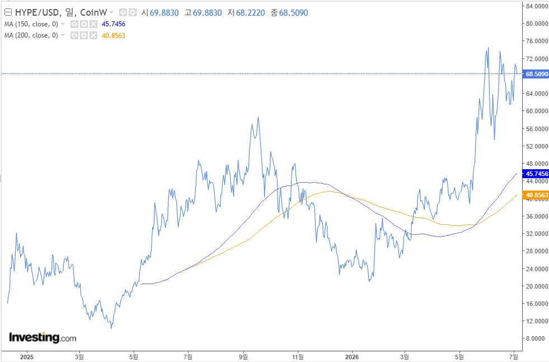The height and width of the screenshot is (362, 549).
Task: Click the low value 68.2220
Action: pyautogui.click(x=250, y=13)
